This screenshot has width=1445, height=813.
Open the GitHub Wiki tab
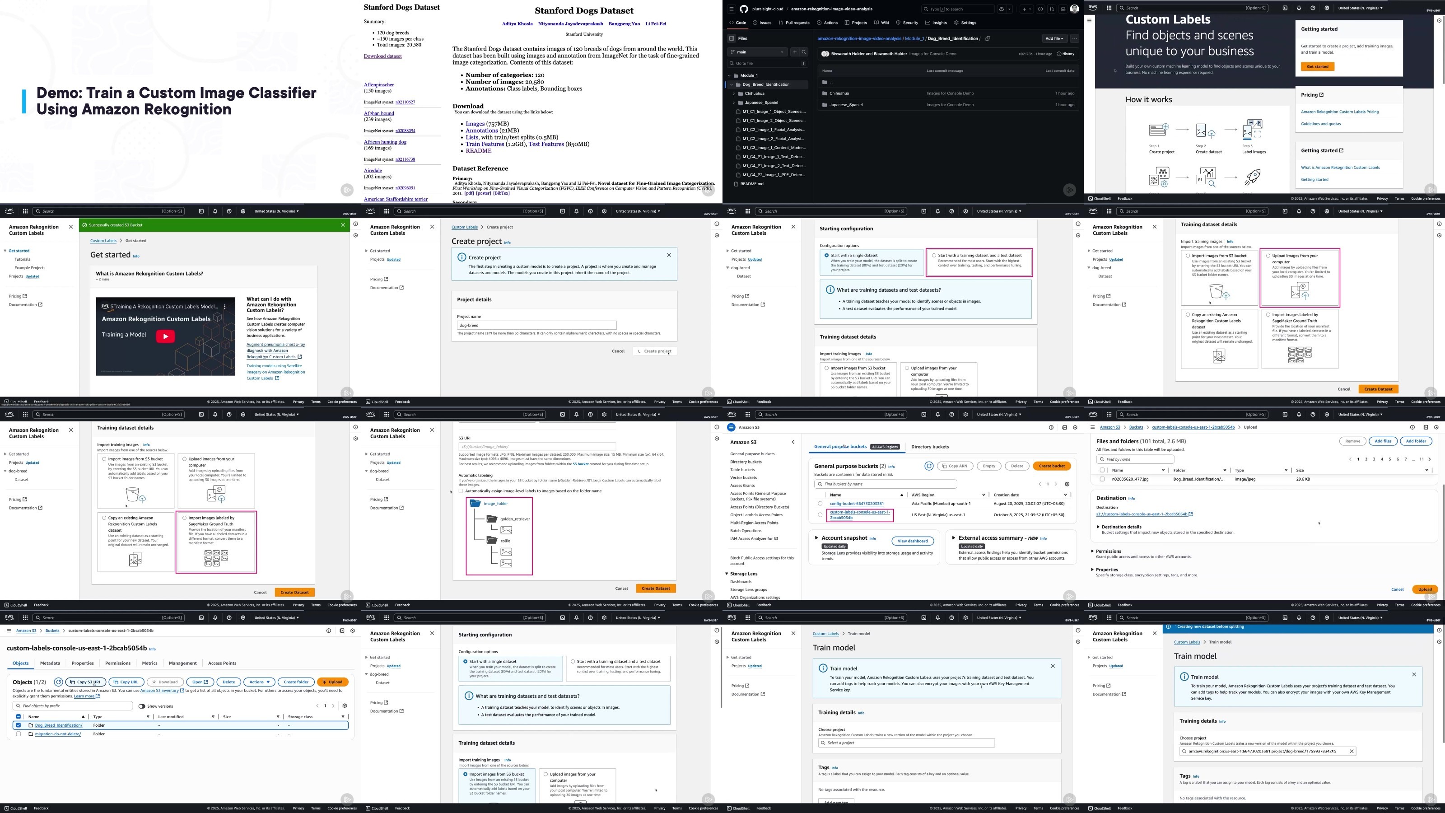coord(882,23)
